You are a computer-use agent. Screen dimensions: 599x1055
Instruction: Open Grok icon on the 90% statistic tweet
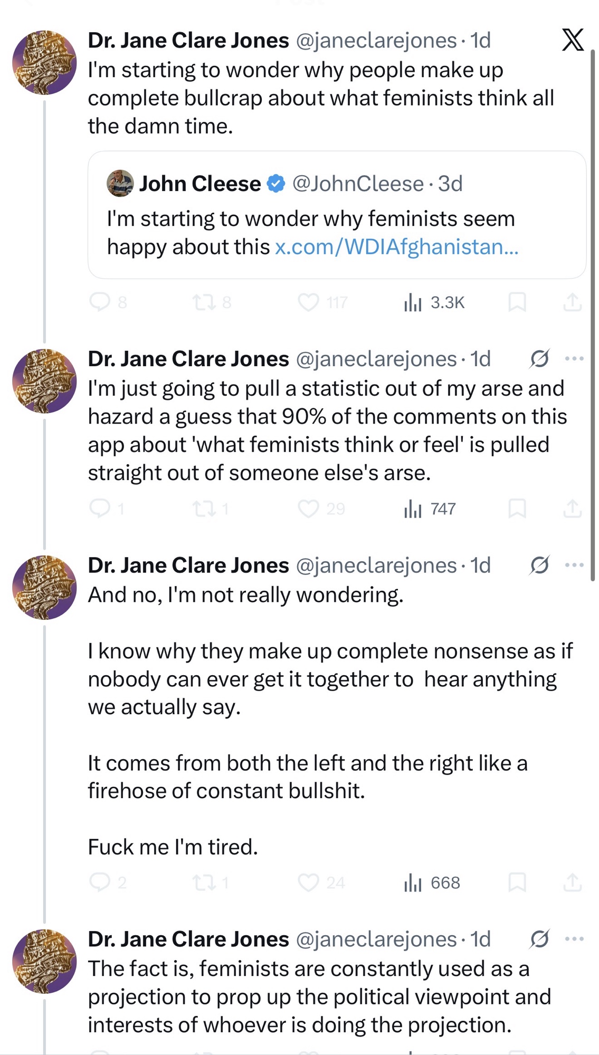click(x=539, y=359)
